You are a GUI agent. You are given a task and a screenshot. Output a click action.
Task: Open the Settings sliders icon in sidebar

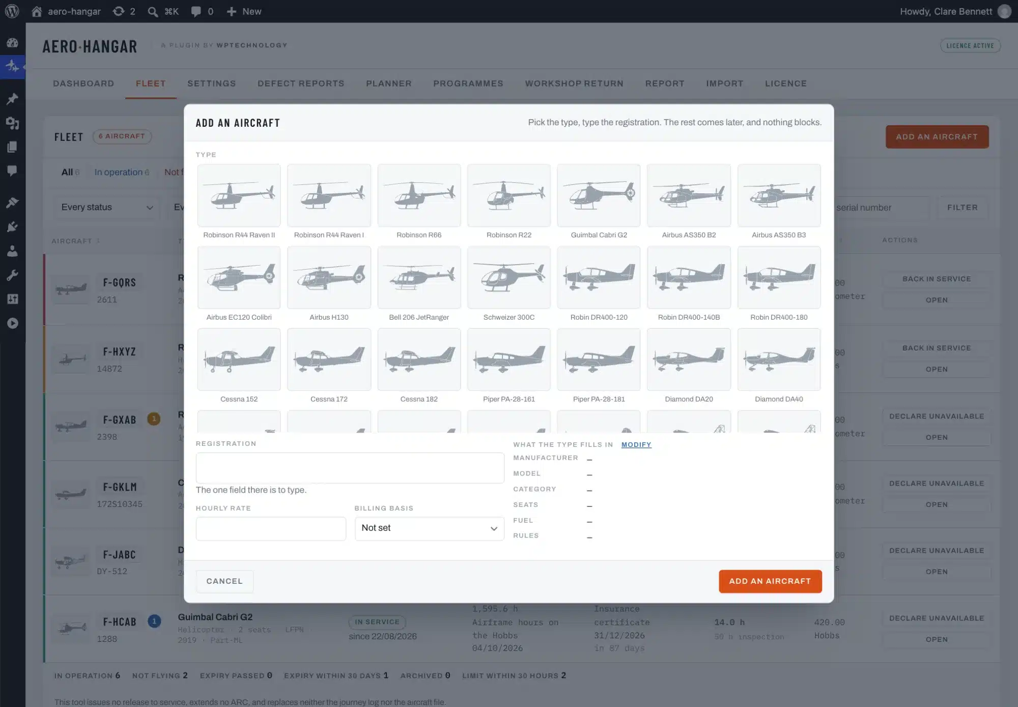click(12, 299)
